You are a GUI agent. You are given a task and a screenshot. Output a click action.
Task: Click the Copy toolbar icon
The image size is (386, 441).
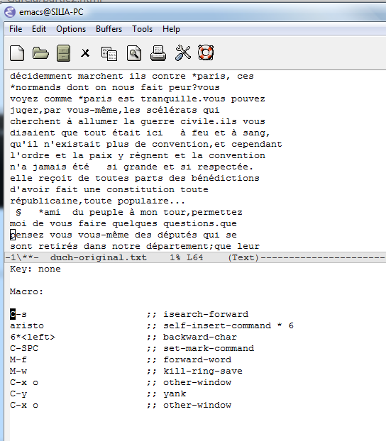[x=109, y=53]
